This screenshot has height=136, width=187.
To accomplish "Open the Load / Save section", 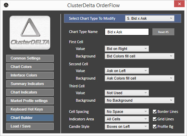I will point(30,126).
